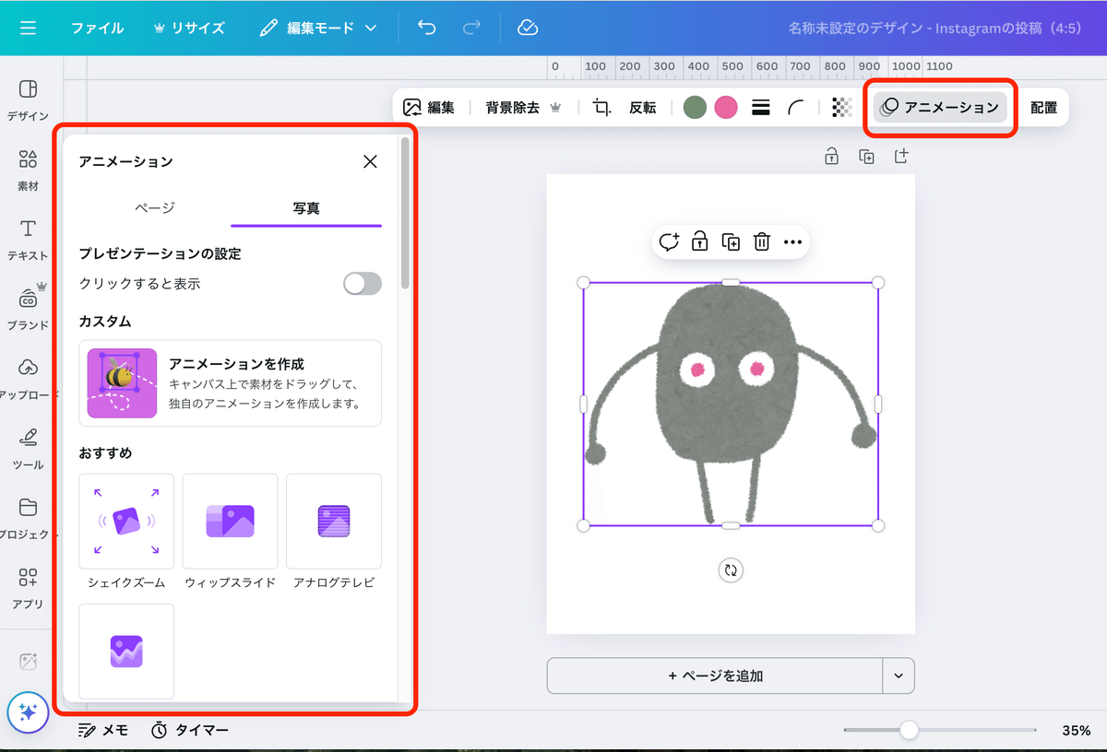Enable the クリックすると表示 switch
The width and height of the screenshot is (1107, 752).
(362, 283)
